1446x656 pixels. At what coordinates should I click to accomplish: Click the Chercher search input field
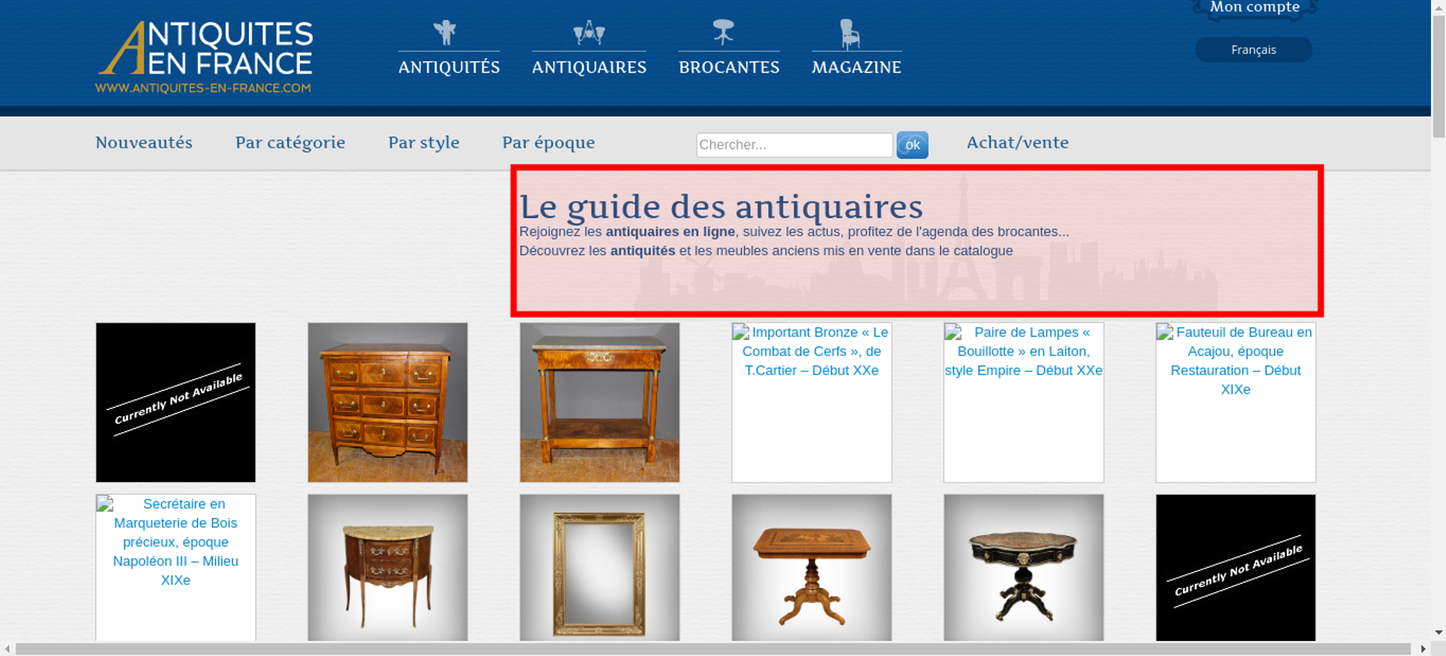point(794,144)
